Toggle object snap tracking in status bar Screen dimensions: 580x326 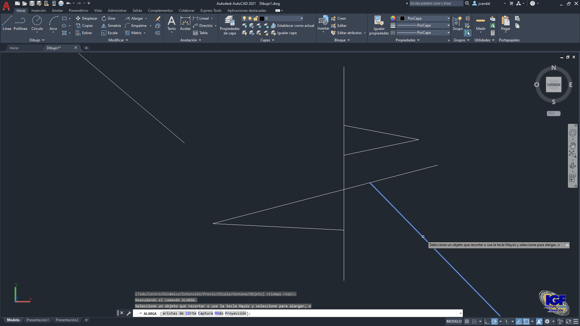tap(519, 321)
